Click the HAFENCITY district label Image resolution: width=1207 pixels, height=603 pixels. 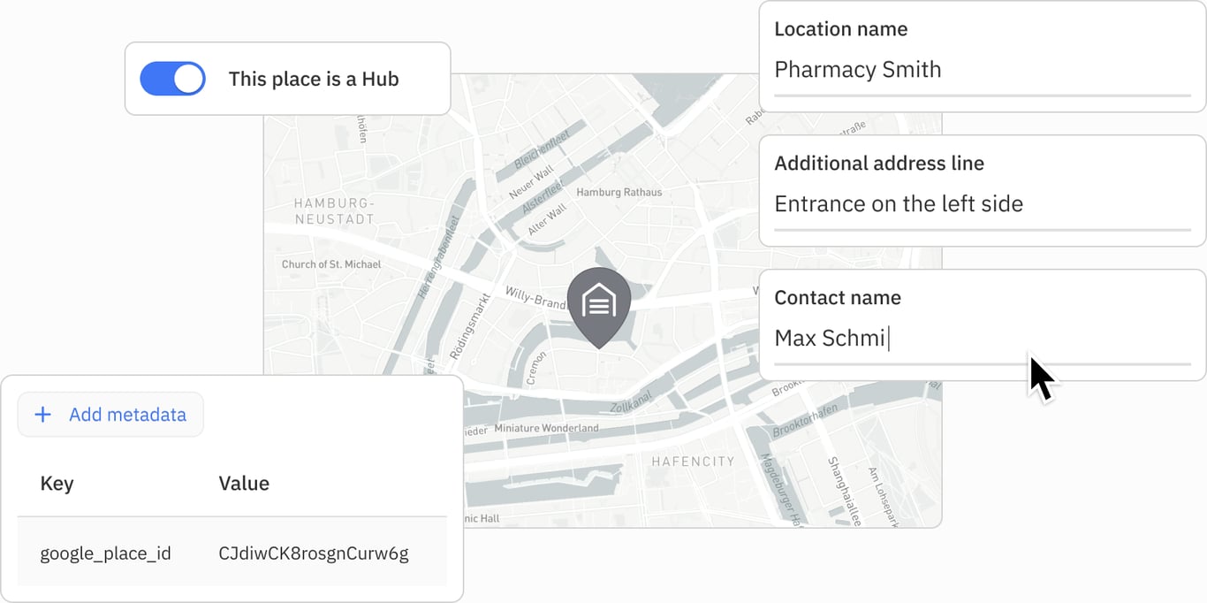(693, 462)
